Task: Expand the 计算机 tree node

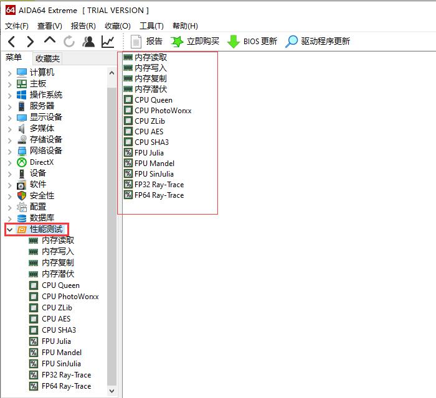Action: point(9,73)
